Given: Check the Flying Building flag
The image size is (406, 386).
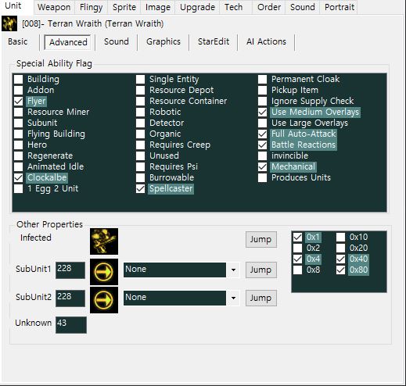Looking at the screenshot, I should click(x=19, y=134).
